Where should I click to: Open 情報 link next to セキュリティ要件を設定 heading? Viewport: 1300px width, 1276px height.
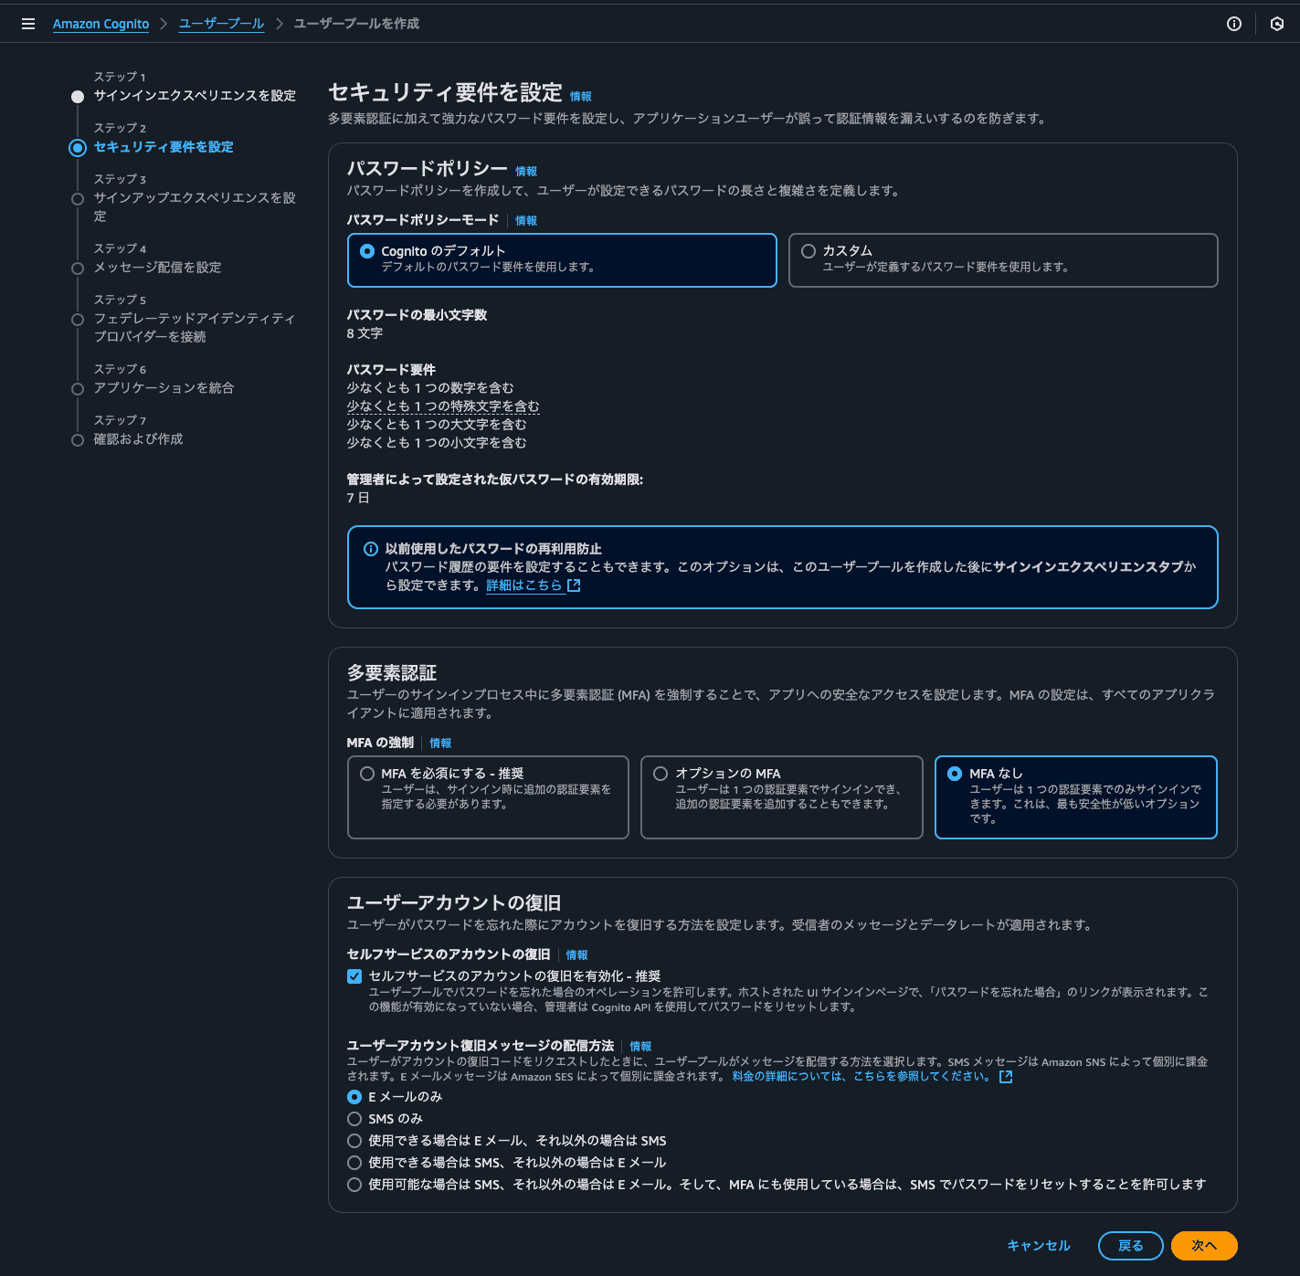pyautogui.click(x=581, y=96)
